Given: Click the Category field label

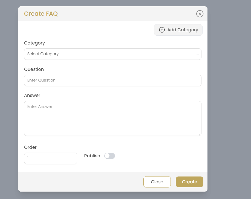Looking at the screenshot, I should [x=34, y=43].
